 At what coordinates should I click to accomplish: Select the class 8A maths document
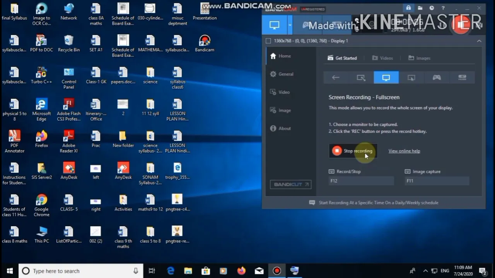(96, 14)
